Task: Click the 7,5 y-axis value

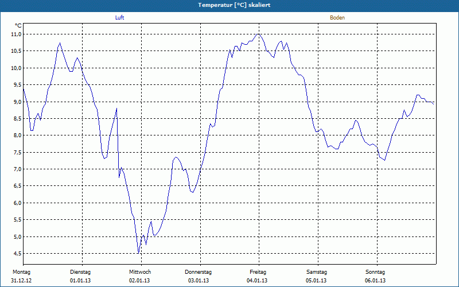Action: [x=17, y=153]
